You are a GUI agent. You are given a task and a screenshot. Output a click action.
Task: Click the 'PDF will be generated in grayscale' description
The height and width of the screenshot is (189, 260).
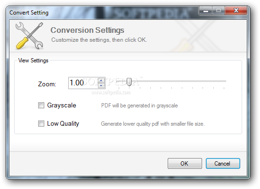(x=139, y=106)
